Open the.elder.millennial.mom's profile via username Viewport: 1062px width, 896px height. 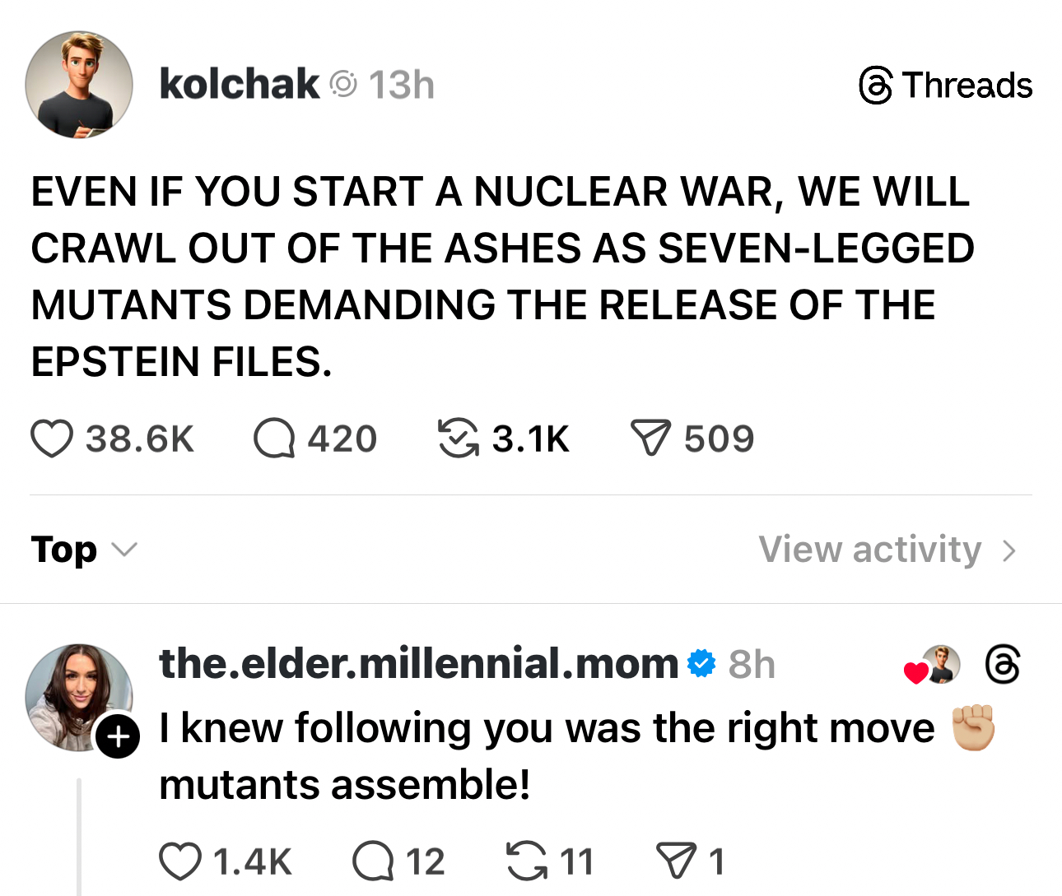pyautogui.click(x=418, y=664)
